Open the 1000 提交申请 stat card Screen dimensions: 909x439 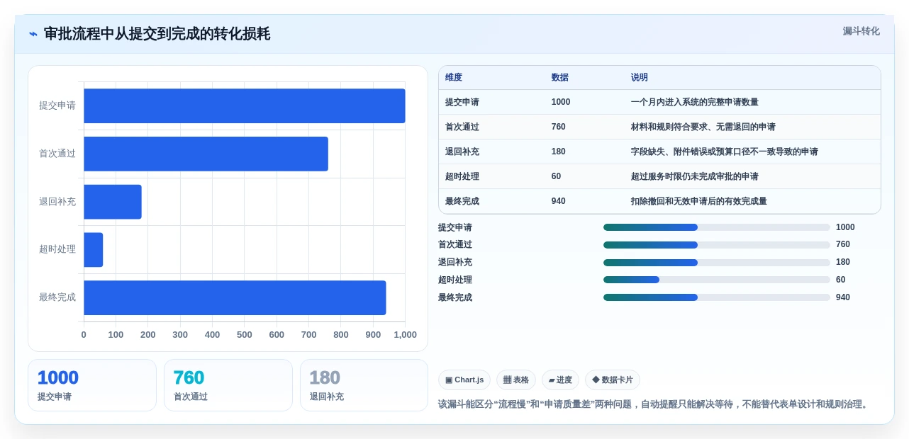(x=92, y=385)
